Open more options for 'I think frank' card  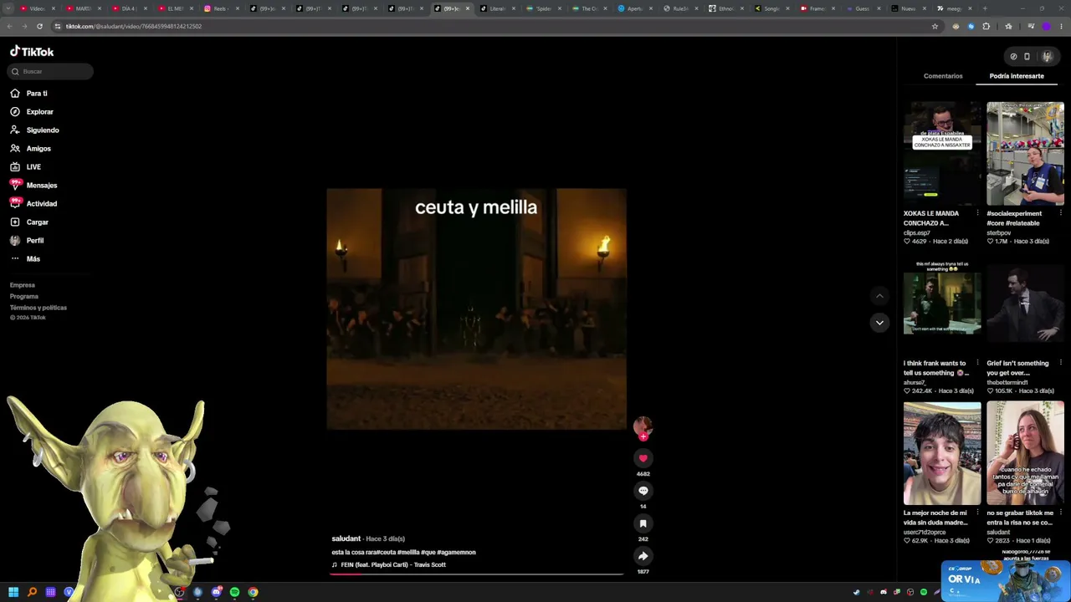click(x=977, y=363)
